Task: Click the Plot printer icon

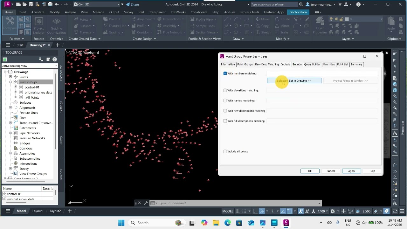Action: [50, 4]
